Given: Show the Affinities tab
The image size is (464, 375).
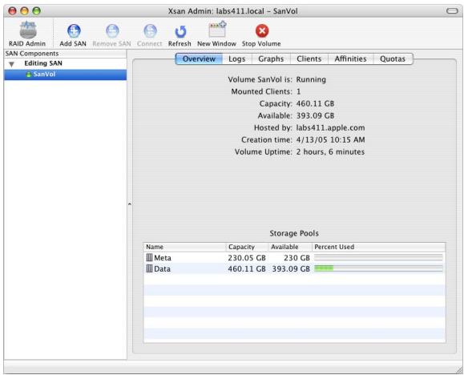Looking at the screenshot, I should click(x=350, y=59).
